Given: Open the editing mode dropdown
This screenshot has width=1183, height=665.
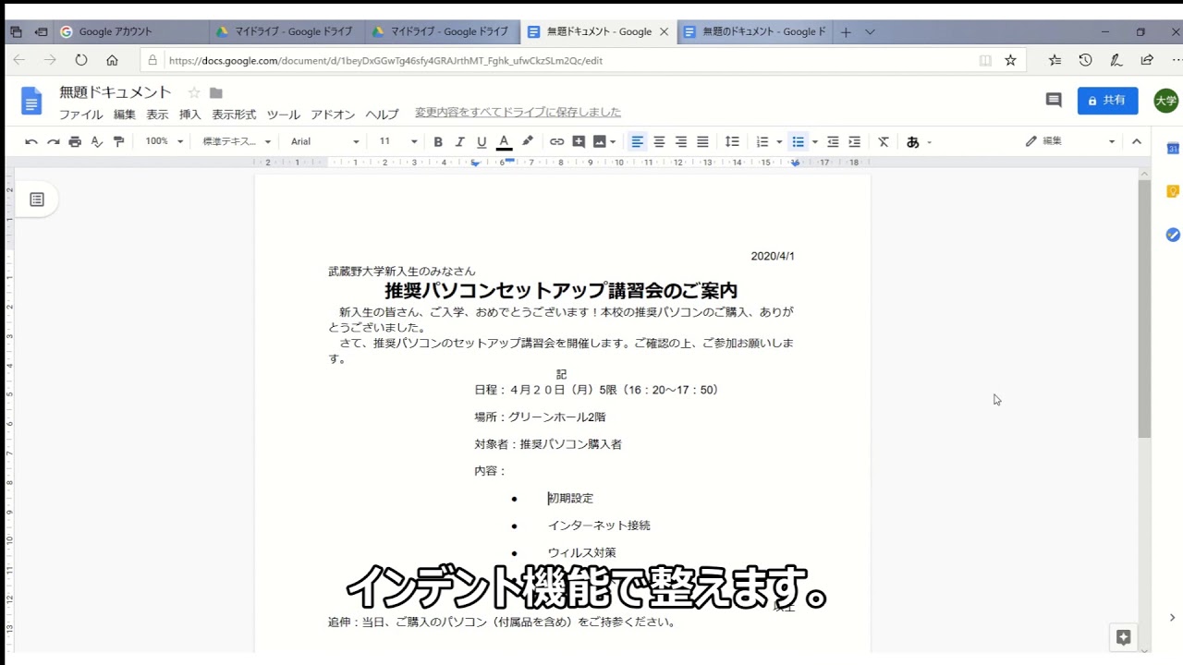Looking at the screenshot, I should coord(1070,141).
